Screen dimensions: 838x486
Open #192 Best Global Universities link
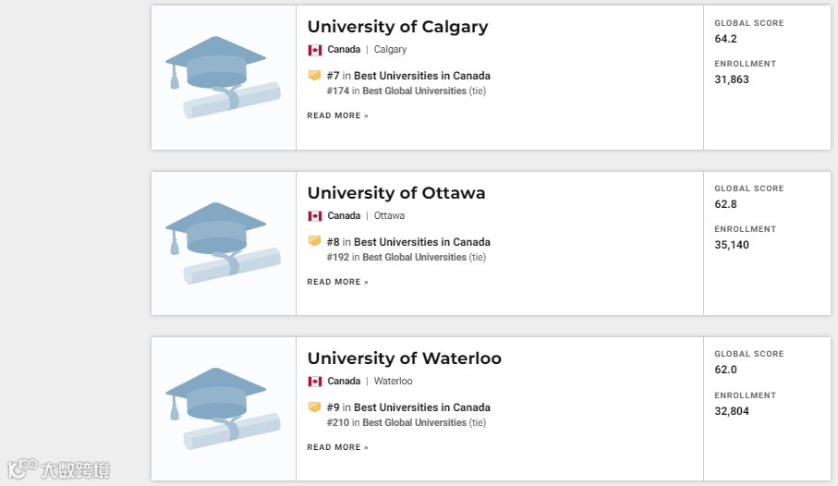tap(414, 257)
